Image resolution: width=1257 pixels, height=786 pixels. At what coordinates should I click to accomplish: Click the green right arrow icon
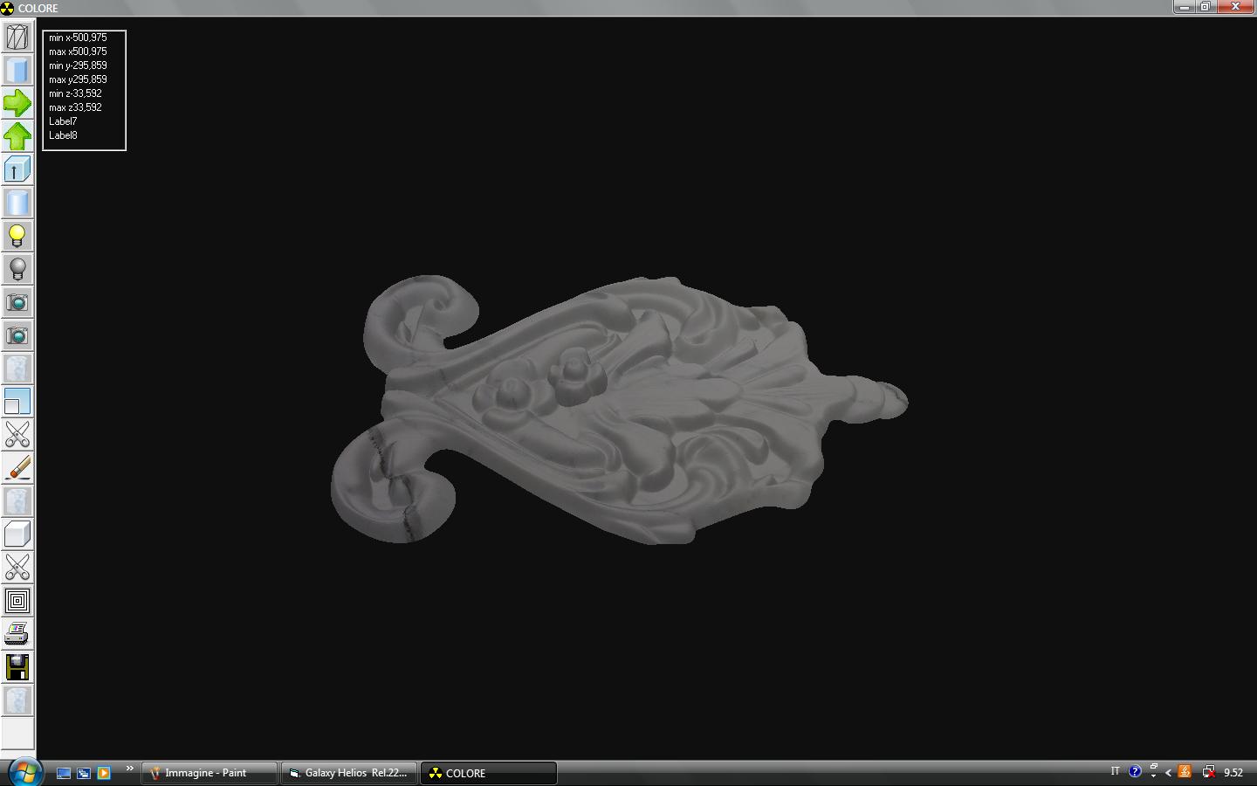click(x=17, y=103)
